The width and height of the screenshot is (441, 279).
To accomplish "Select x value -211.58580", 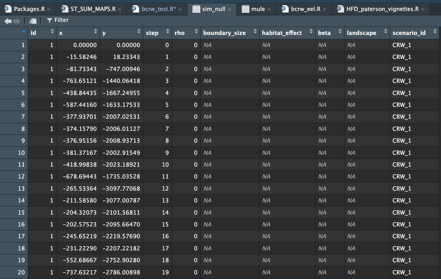I will pos(80,200).
